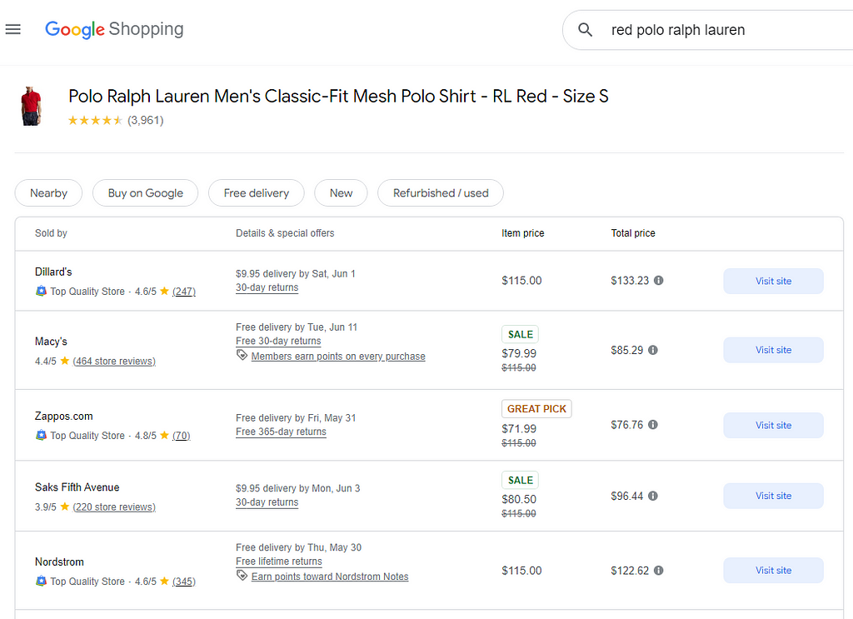Visit site for Macy's
853x619 pixels.
coord(773,350)
